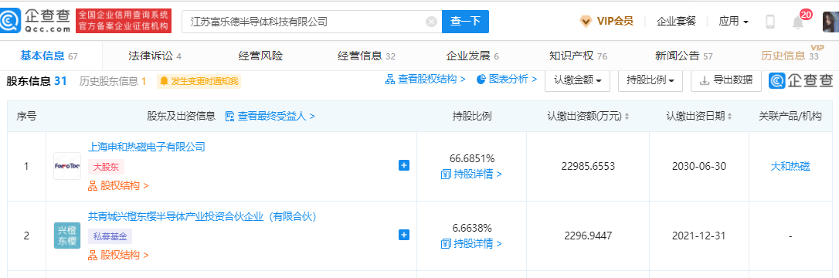Click the VIP diamond icon
The image size is (839, 278).
click(586, 22)
